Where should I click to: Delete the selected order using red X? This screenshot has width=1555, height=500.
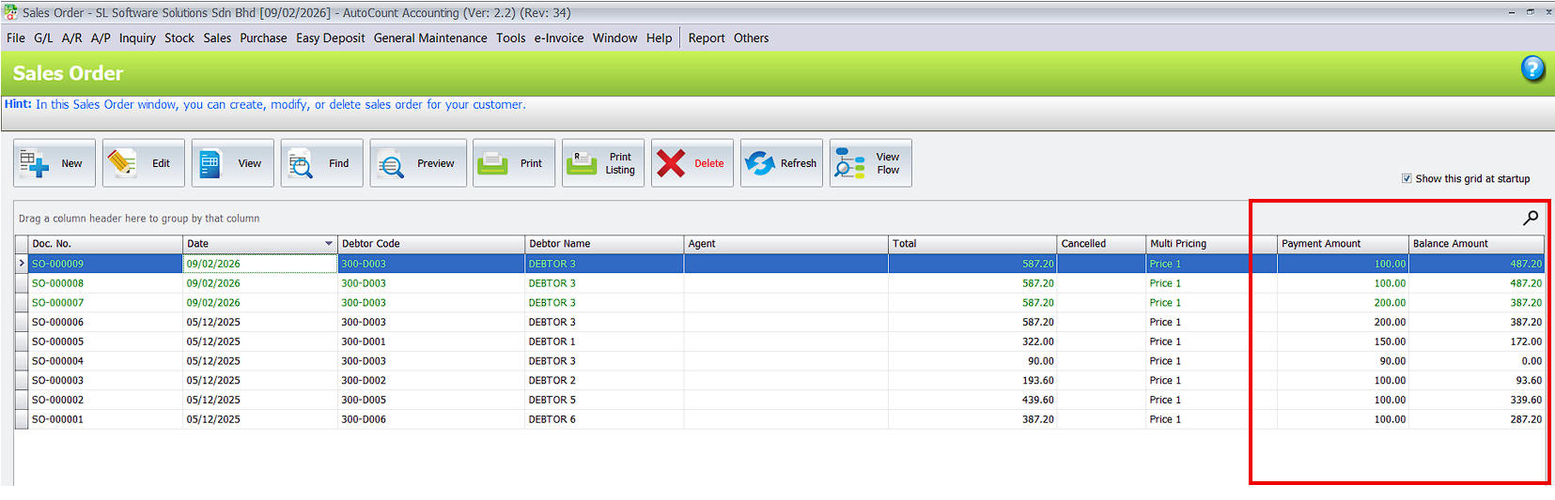tap(671, 163)
